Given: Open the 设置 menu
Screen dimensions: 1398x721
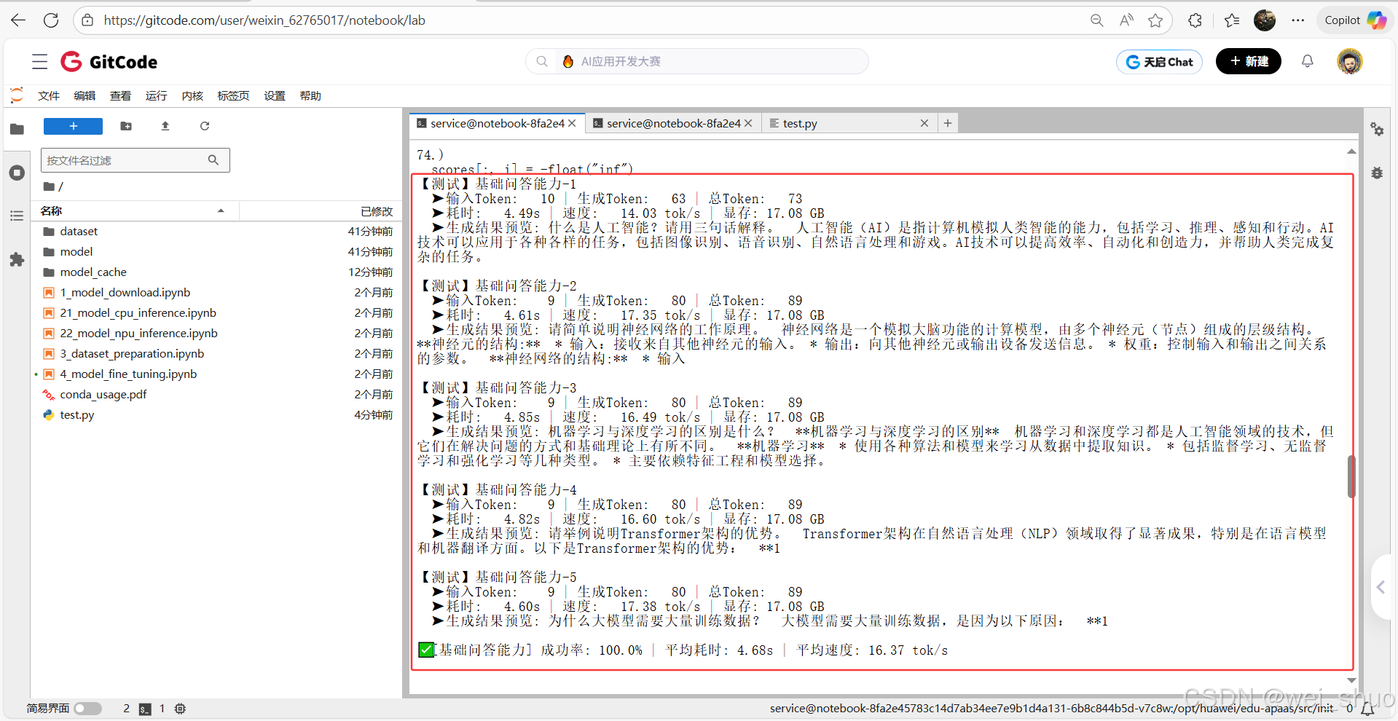Looking at the screenshot, I should [275, 95].
